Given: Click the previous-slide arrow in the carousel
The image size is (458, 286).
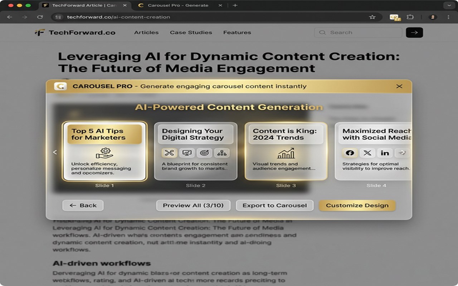Looking at the screenshot, I should (55, 152).
